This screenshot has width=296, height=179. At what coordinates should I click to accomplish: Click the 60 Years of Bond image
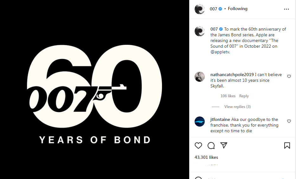pyautogui.click(x=94, y=89)
